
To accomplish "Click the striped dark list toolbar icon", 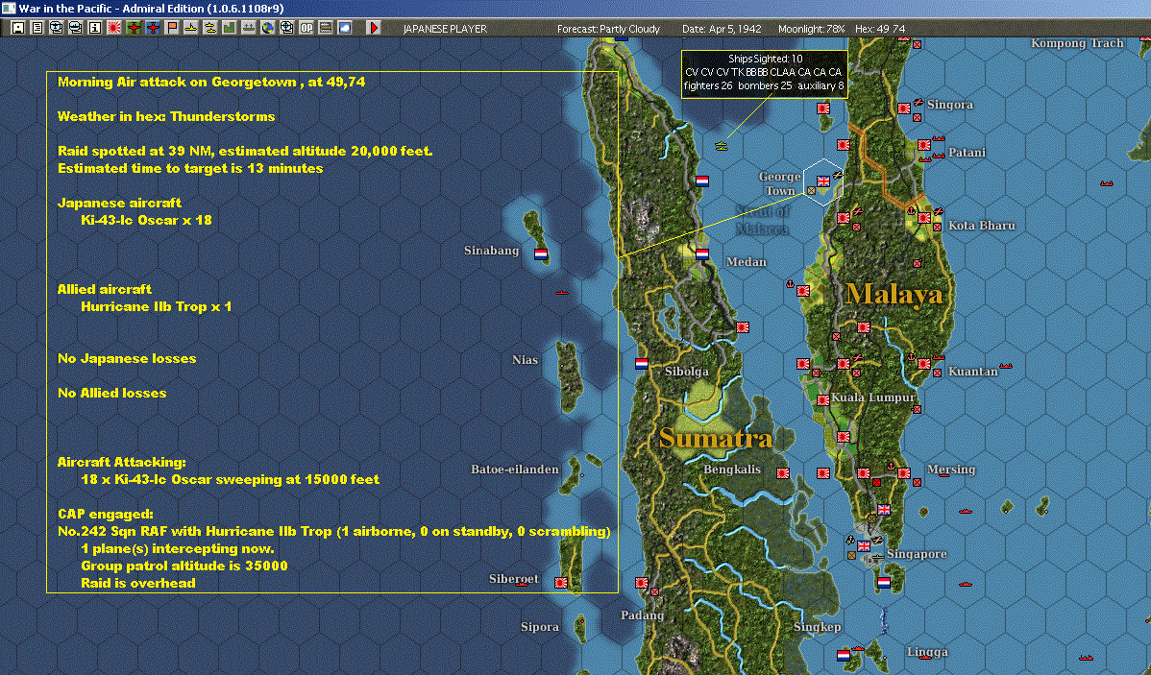I will [325, 28].
